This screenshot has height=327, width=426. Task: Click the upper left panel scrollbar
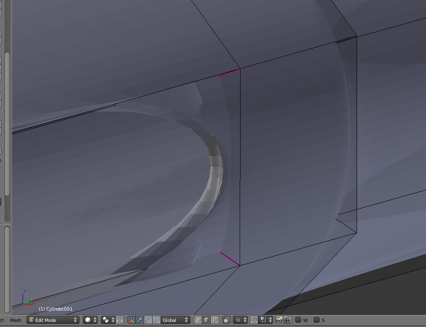tap(7, 124)
